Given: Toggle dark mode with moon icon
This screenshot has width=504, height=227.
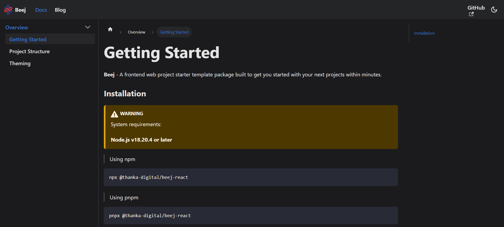Looking at the screenshot, I should point(494,10).
